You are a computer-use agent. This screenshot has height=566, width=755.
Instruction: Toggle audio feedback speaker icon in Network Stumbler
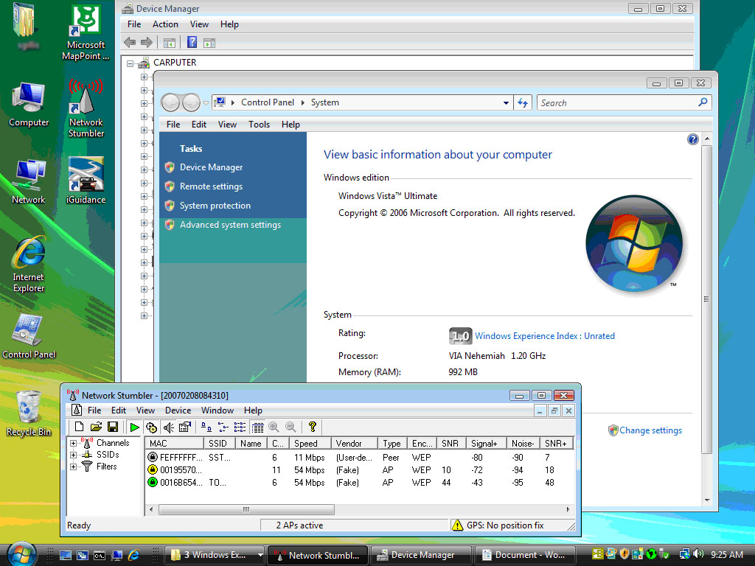pyautogui.click(x=168, y=427)
